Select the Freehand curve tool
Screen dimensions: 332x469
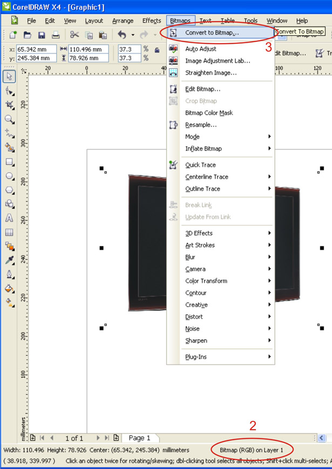(x=9, y=133)
